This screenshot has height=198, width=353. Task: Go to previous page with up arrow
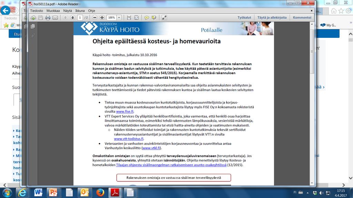(65, 18)
